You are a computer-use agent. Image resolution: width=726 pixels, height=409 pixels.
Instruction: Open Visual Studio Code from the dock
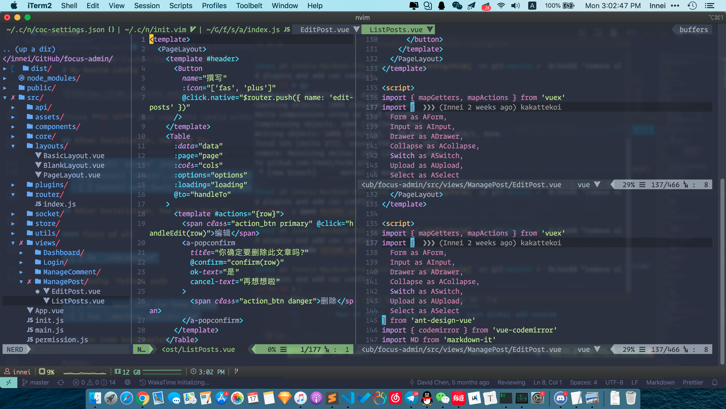click(348, 398)
